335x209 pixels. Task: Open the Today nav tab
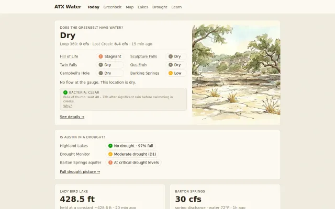tap(93, 7)
